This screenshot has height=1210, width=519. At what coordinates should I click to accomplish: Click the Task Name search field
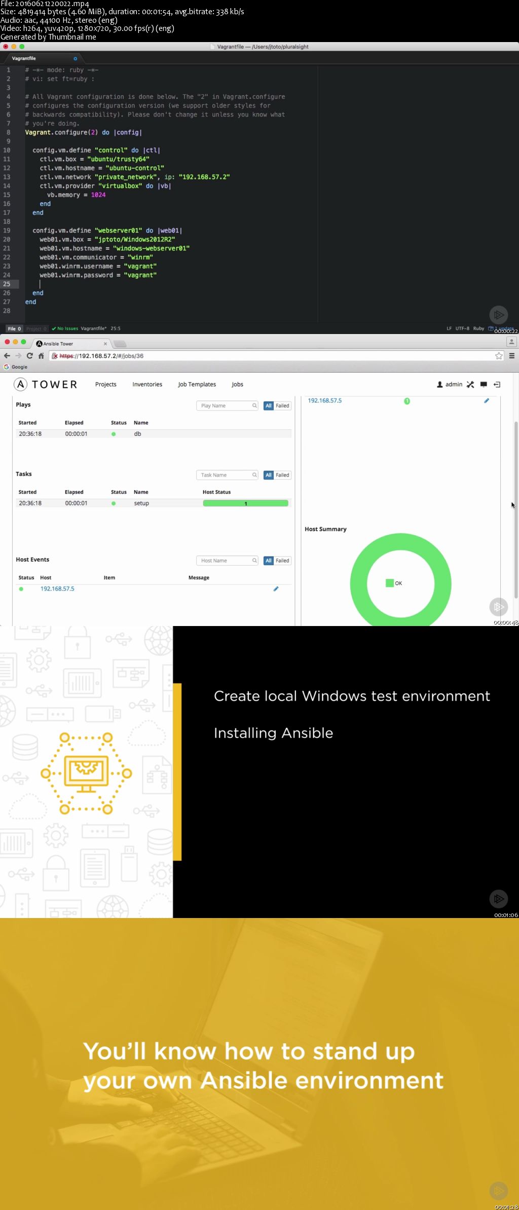pos(227,475)
